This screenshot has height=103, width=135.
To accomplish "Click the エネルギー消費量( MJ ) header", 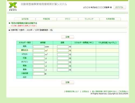I will click(84, 43).
